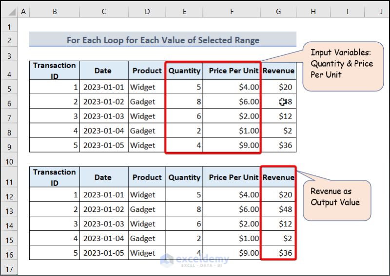Select price $6.00 in row 13
This screenshot has width=390, height=276.
232,209
